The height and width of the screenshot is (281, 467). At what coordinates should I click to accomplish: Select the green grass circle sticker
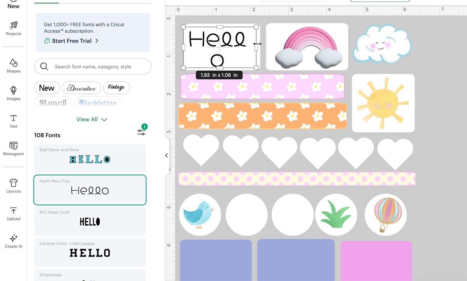click(336, 215)
